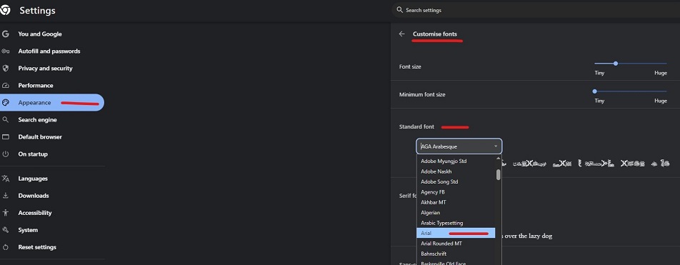Click the speedometer icon for Performance
Image resolution: width=680 pixels, height=265 pixels.
click(x=6, y=86)
